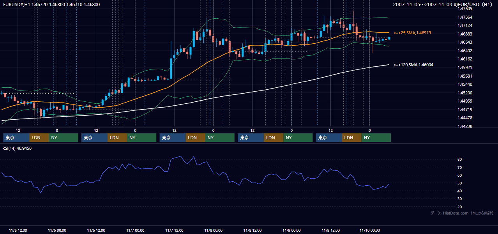Click price axis value 1.46883
This screenshot has width=498, height=234.
464,34
